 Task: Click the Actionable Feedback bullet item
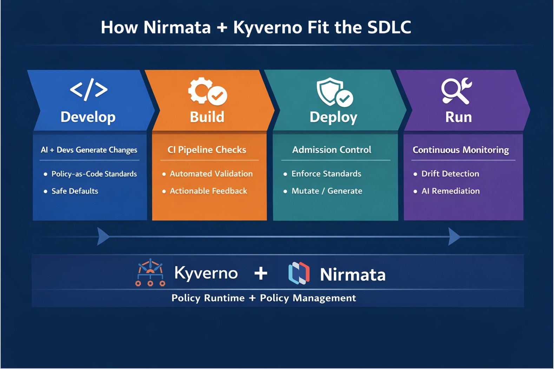tap(208, 191)
